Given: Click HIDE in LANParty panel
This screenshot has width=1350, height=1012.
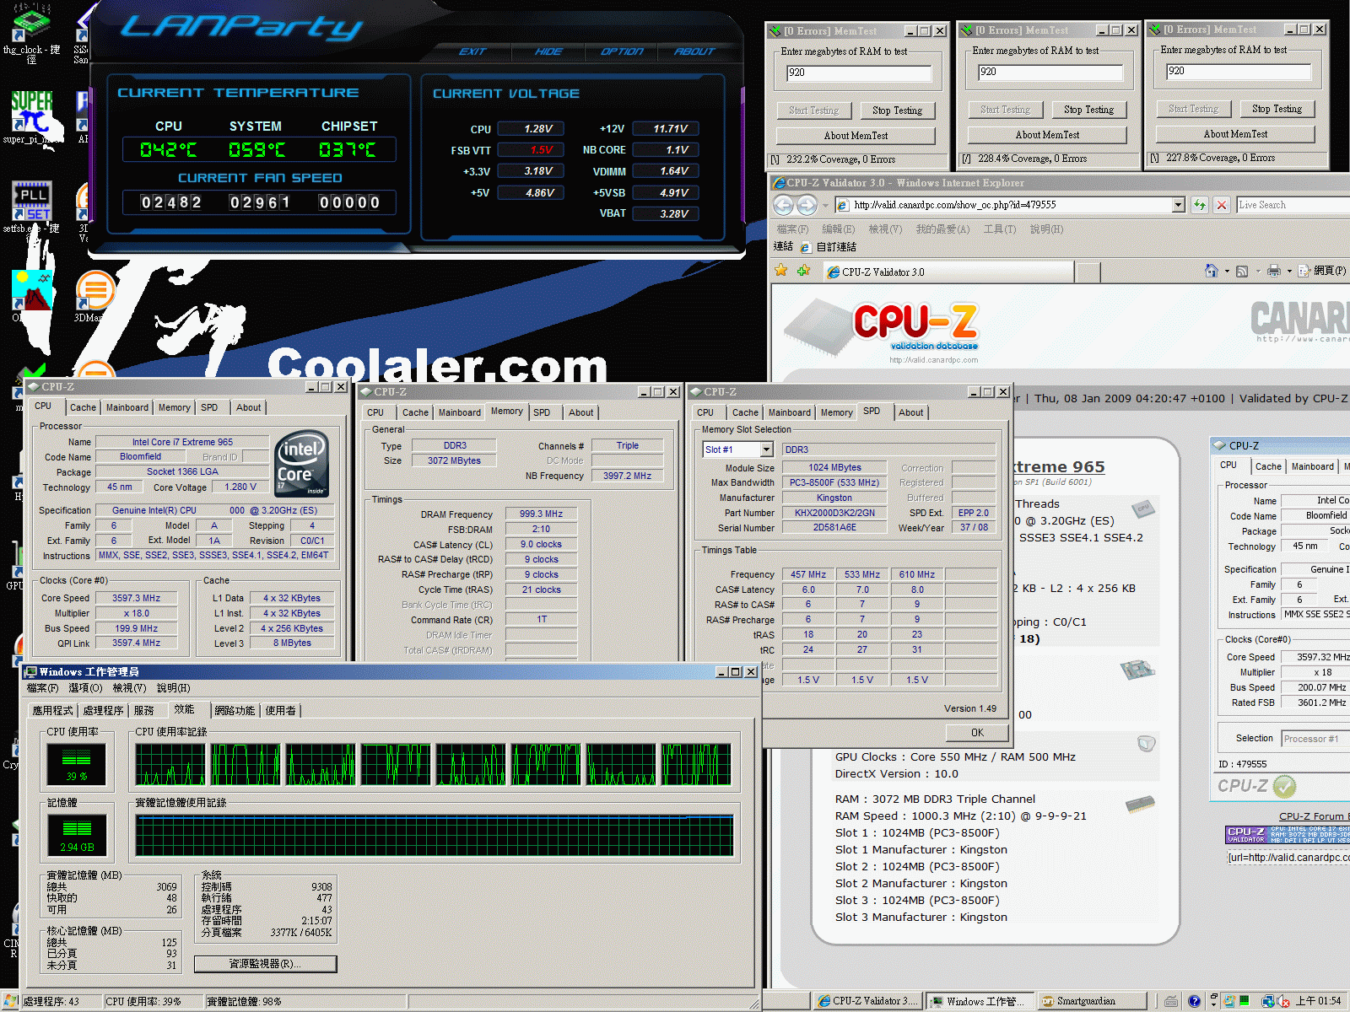Looking at the screenshot, I should tap(548, 51).
